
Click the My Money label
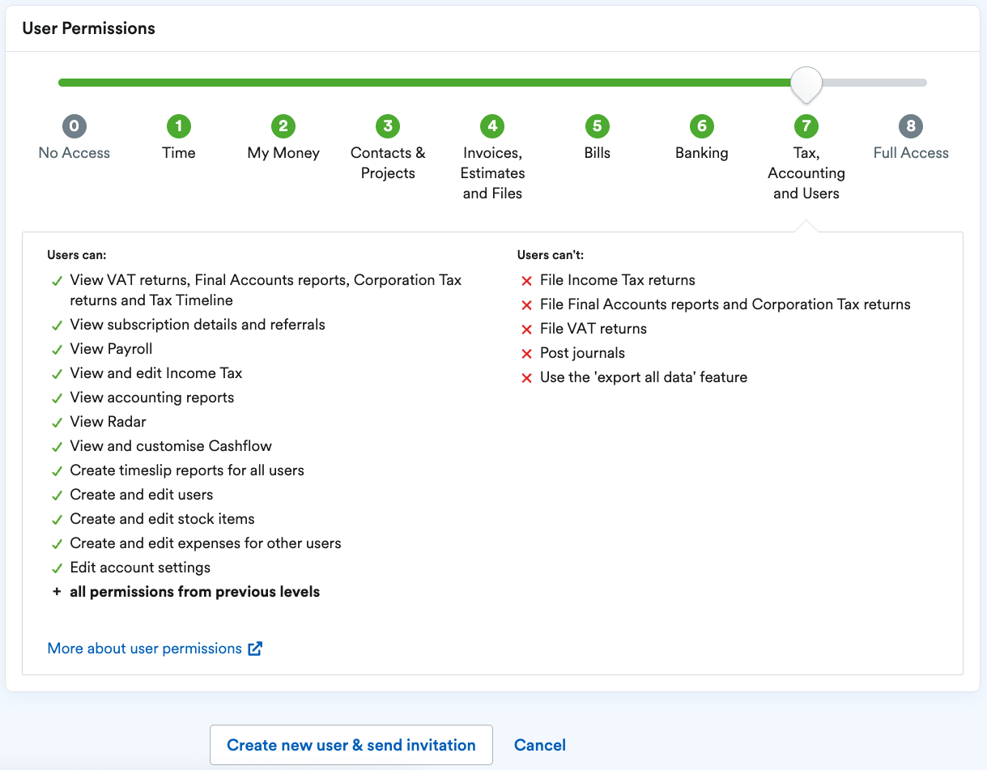click(283, 153)
